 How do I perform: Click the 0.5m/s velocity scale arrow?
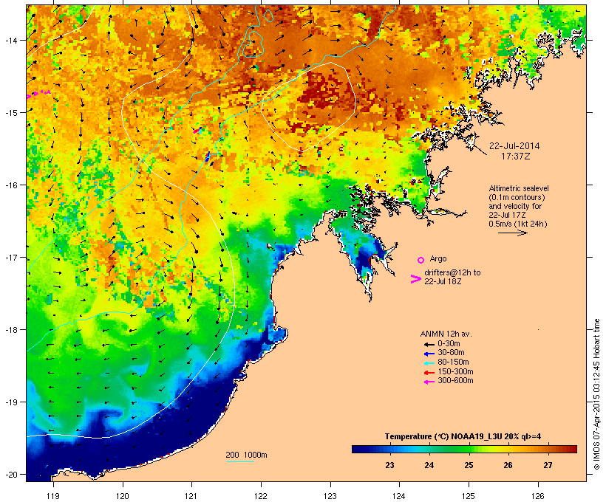(512, 233)
